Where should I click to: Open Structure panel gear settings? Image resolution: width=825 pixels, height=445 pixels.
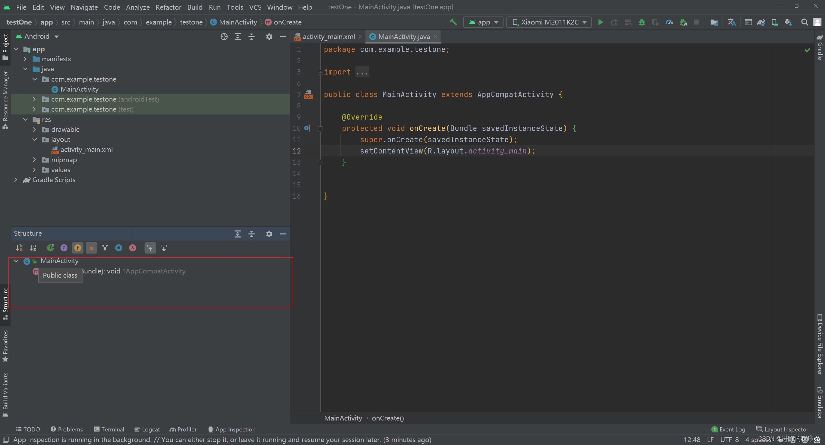[269, 234]
